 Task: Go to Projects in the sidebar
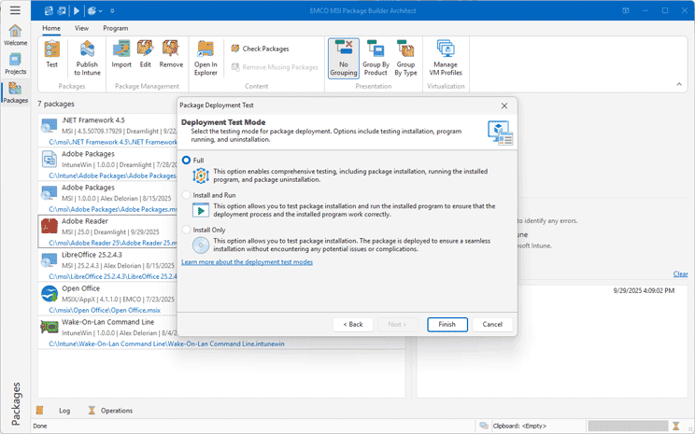click(15, 62)
